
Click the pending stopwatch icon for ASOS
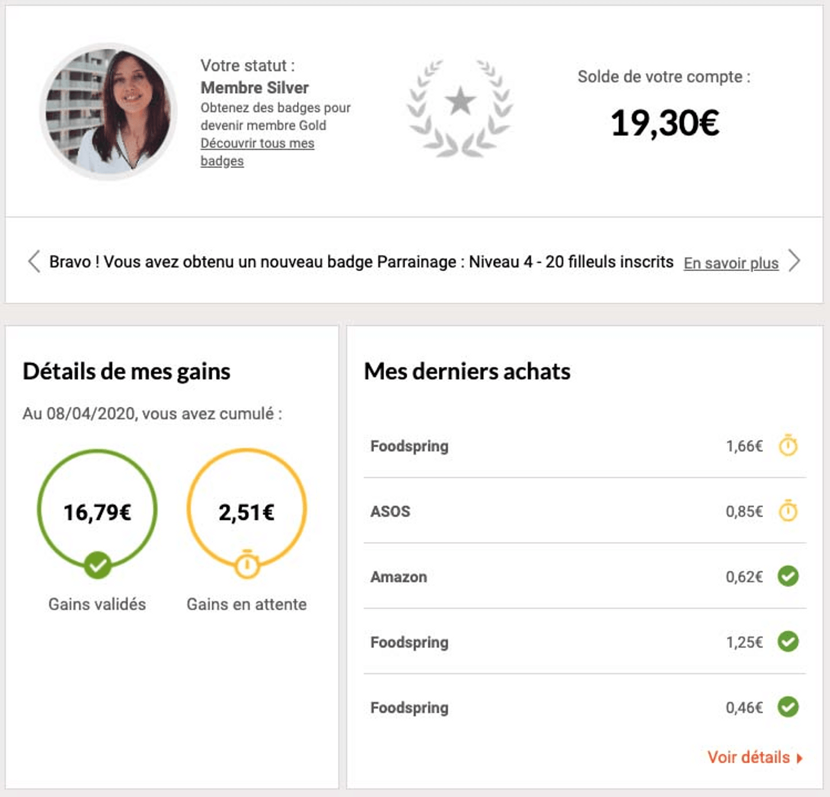click(788, 511)
